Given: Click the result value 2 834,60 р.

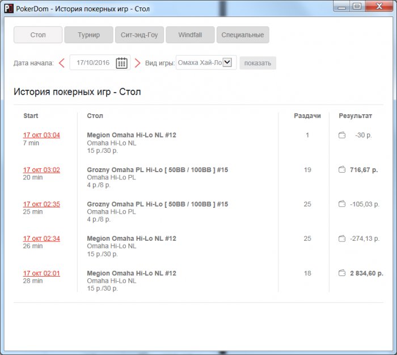Looking at the screenshot, I should pos(366,273).
